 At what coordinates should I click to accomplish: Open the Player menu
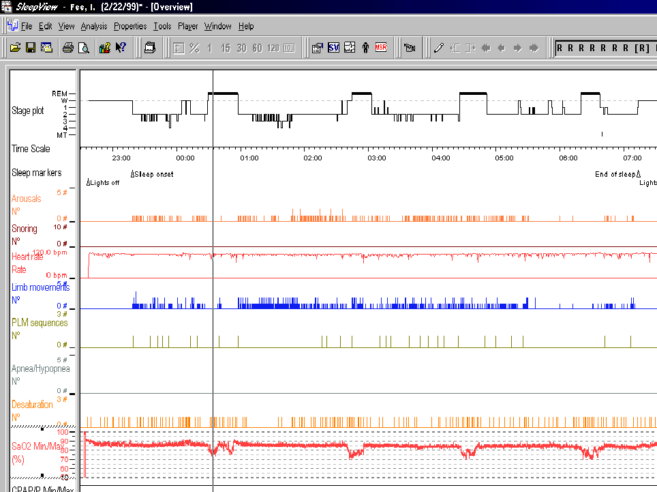(x=187, y=27)
